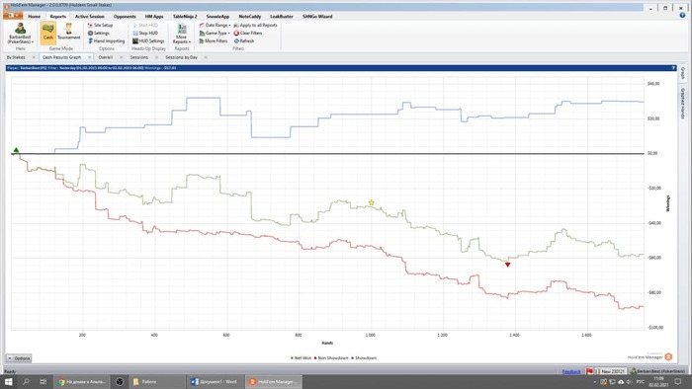Toggle the Non Showdown legend series
The image size is (692, 389).
(331, 358)
